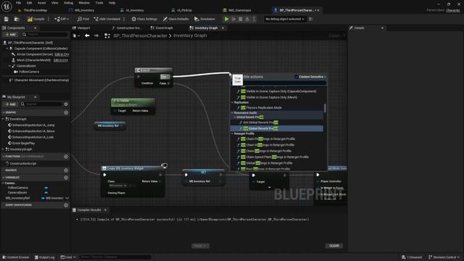
Task: Open the Asset menu
Action: [42, 3]
